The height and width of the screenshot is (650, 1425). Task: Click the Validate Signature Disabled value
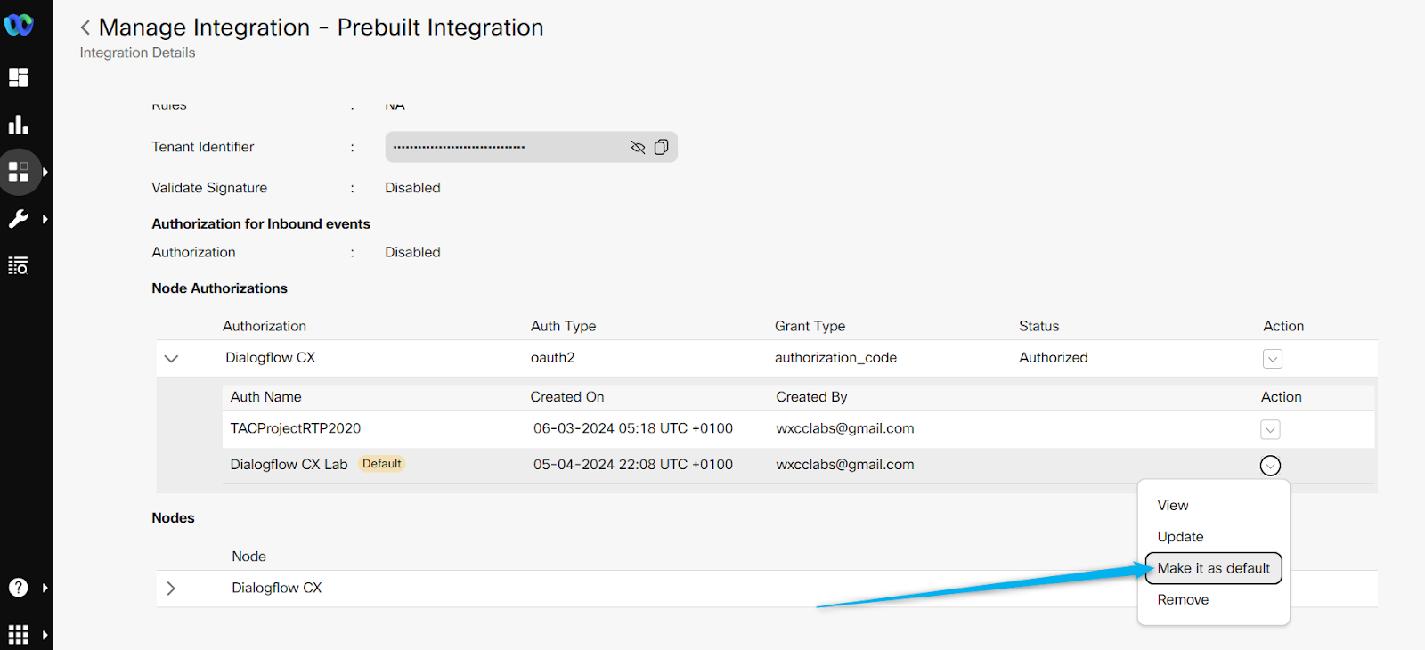[x=412, y=188]
